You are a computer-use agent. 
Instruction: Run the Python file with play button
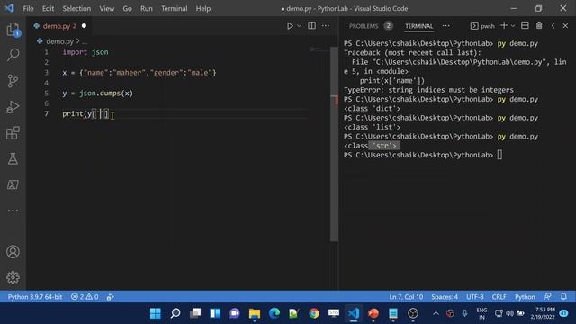pos(290,26)
